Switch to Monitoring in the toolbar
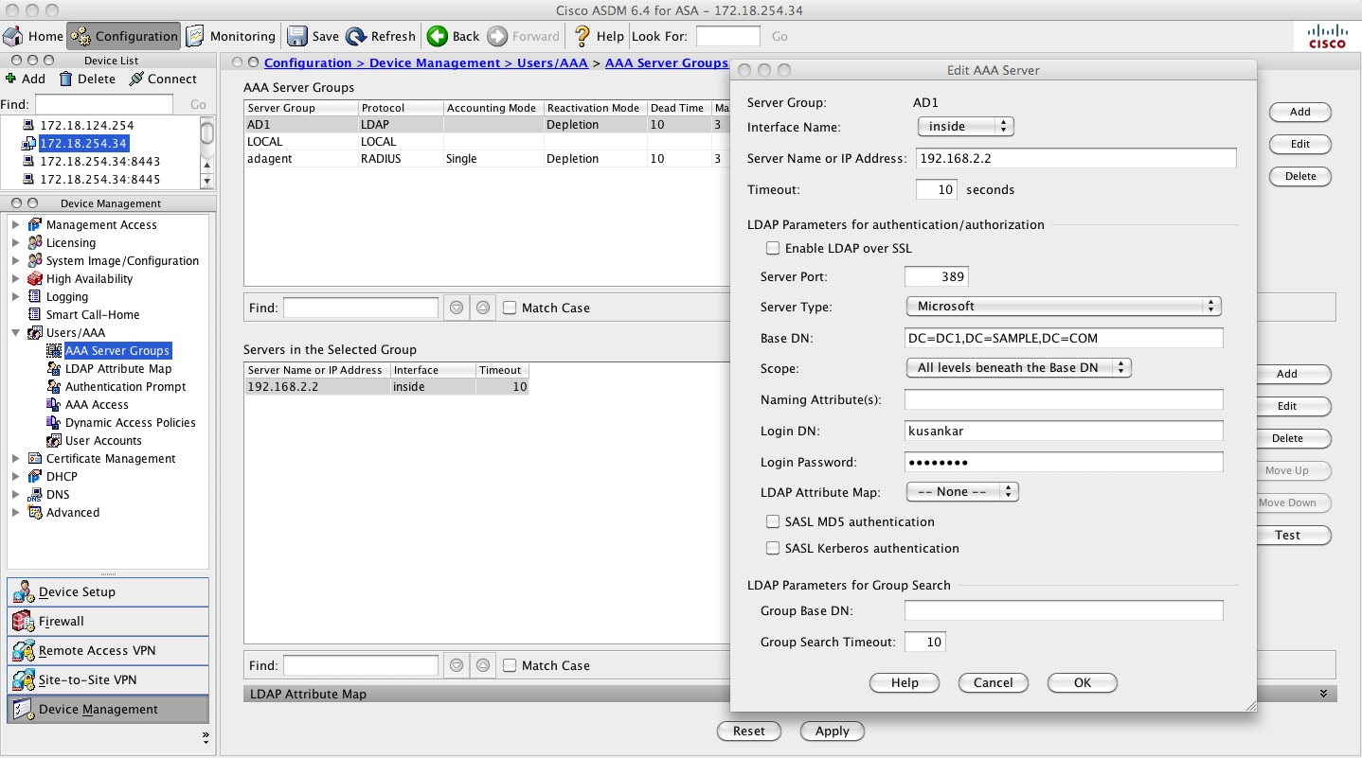The image size is (1362, 758). (x=231, y=36)
